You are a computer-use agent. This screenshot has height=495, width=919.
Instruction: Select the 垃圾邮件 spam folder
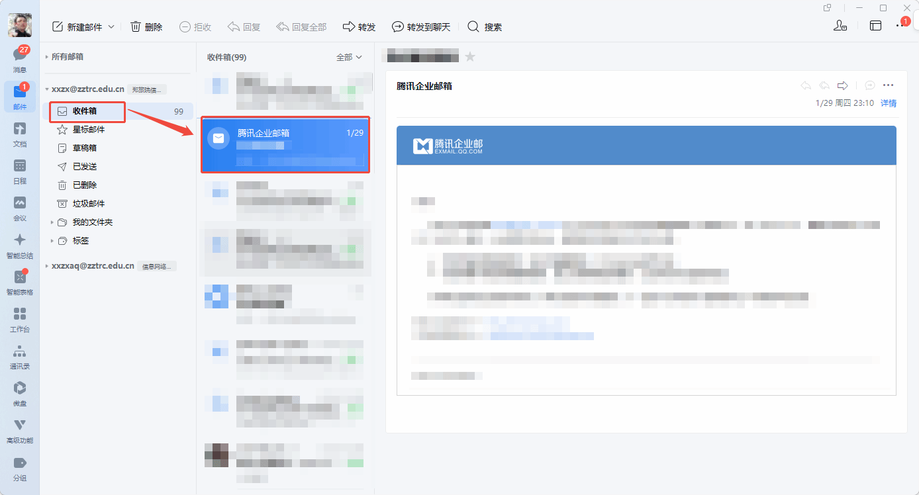(x=88, y=204)
